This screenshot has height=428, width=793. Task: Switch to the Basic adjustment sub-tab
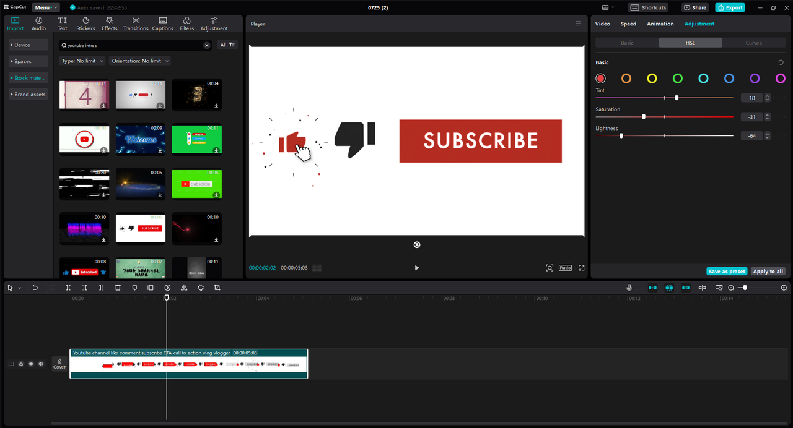(627, 43)
